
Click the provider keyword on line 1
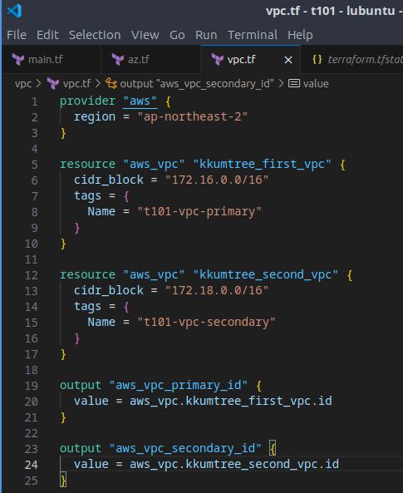[88, 101]
